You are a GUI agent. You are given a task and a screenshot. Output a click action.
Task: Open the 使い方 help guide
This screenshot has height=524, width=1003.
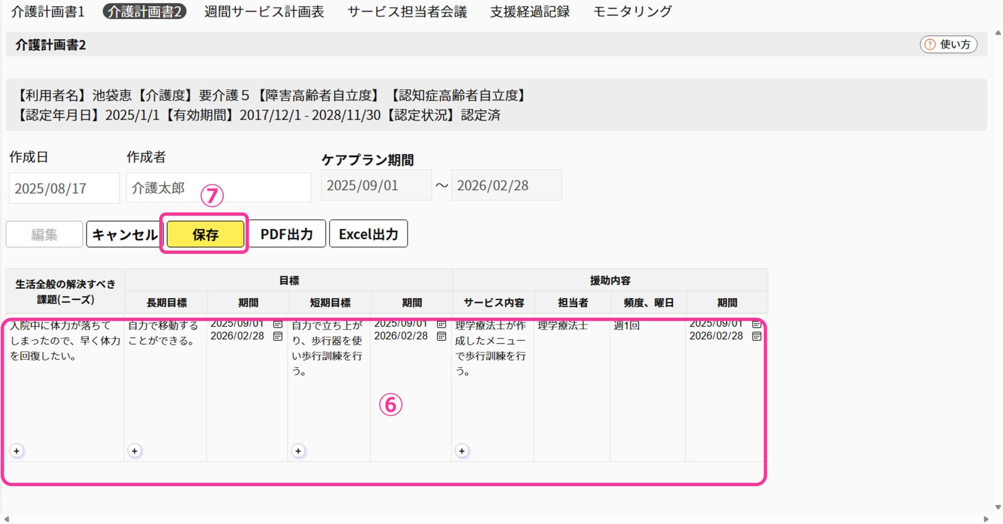pyautogui.click(x=948, y=44)
